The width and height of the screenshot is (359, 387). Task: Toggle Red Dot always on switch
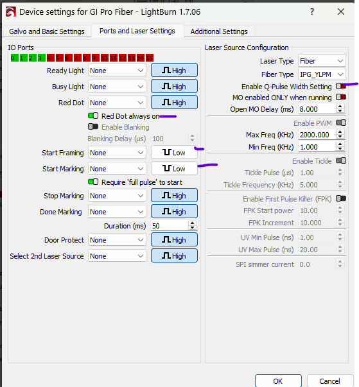click(93, 116)
